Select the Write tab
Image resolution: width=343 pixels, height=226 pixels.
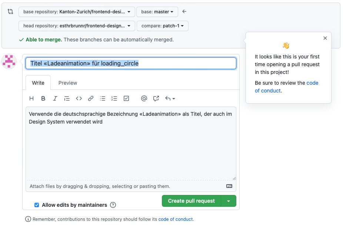[x=38, y=83]
